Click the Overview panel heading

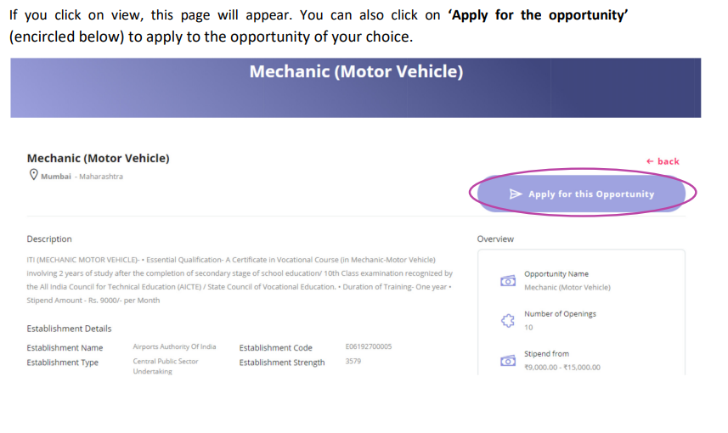(x=495, y=239)
